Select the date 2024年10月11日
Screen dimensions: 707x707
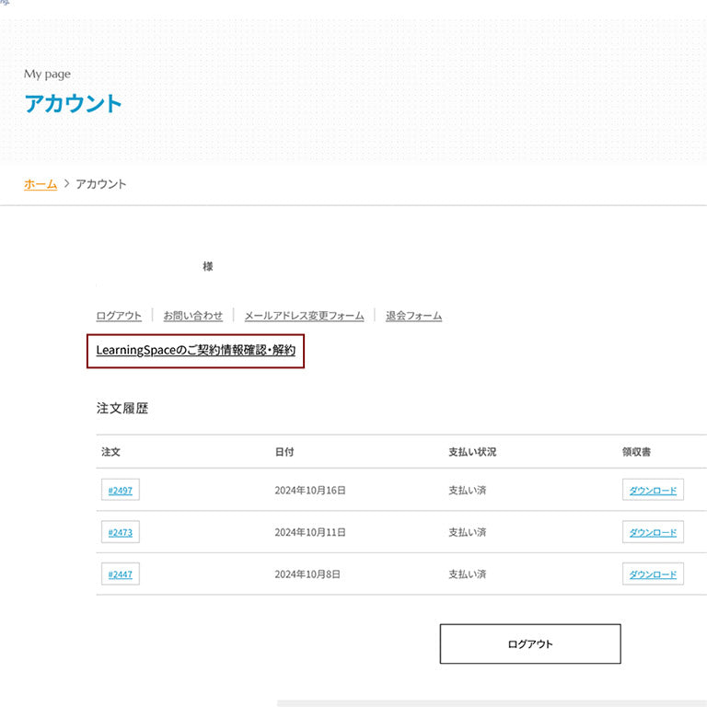pos(310,532)
